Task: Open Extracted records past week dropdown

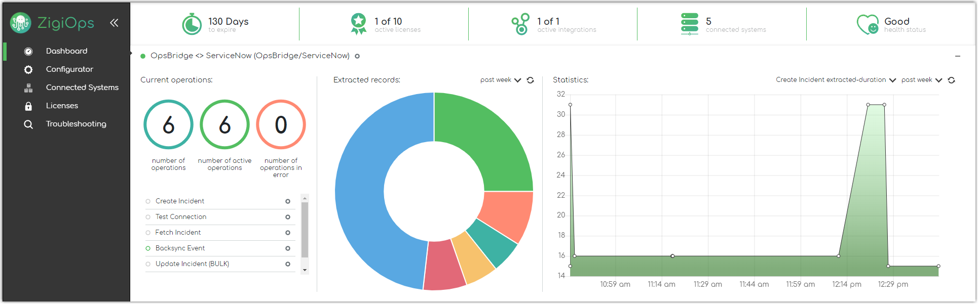Action: (500, 80)
